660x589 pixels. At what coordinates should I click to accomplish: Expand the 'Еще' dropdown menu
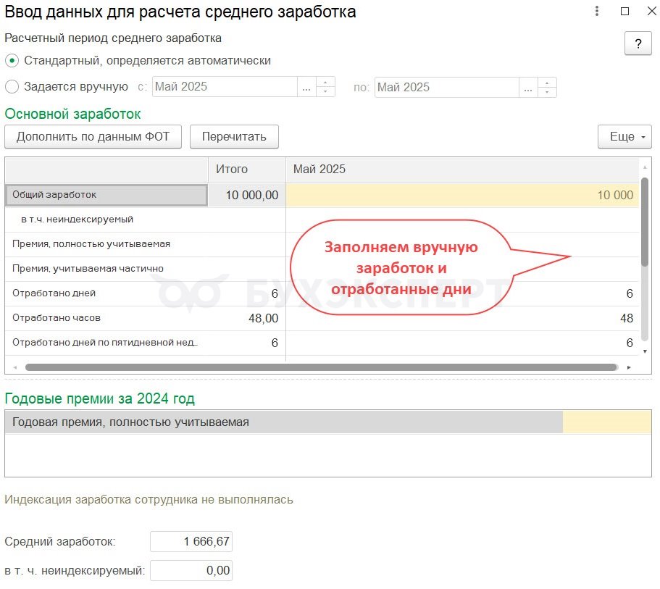pyautogui.click(x=625, y=136)
